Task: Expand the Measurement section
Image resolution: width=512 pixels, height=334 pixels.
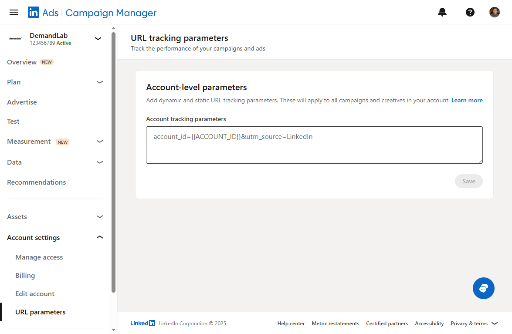Action: point(100,141)
